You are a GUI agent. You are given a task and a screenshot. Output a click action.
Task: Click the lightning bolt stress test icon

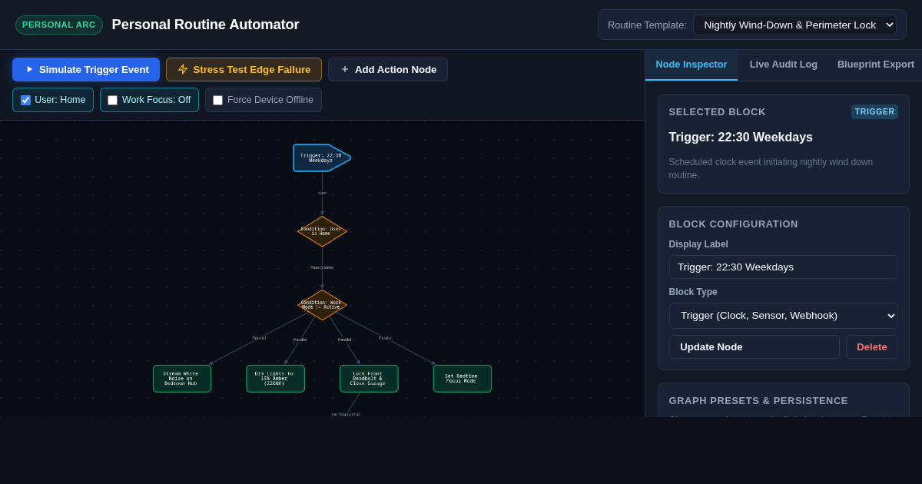click(x=183, y=69)
